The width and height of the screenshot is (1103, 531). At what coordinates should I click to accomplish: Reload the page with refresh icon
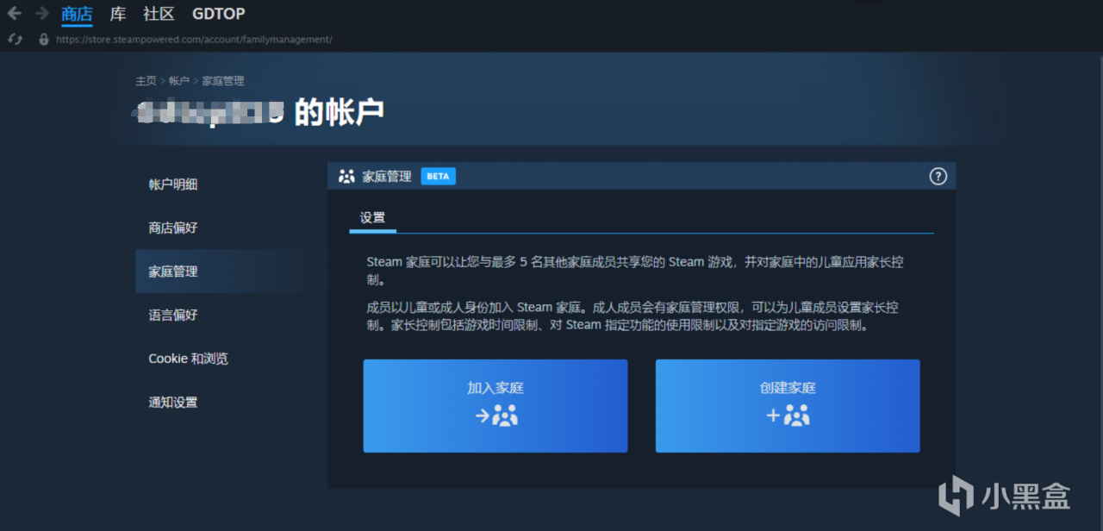15,39
